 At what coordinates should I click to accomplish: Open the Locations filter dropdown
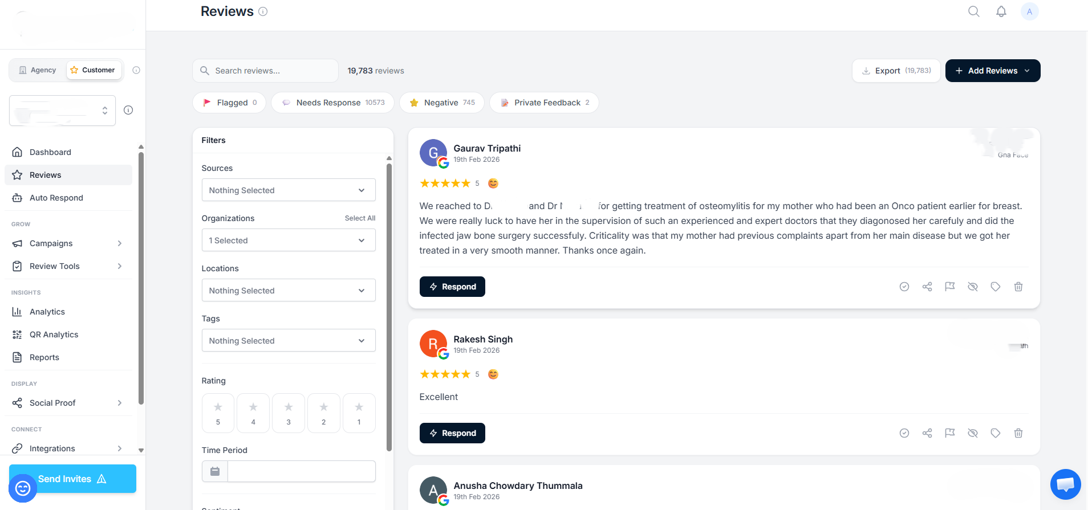point(289,290)
